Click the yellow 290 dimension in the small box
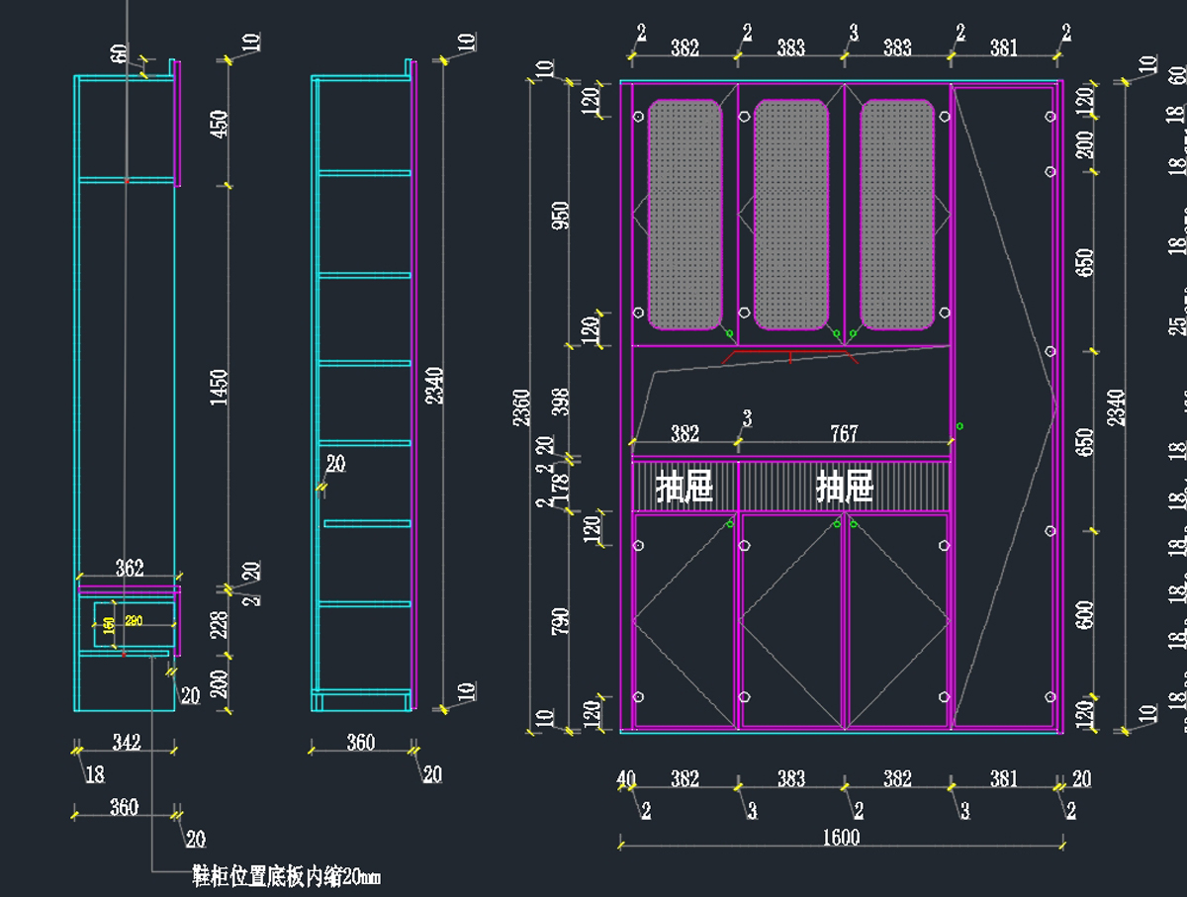Viewport: 1187px width, 897px height. [x=134, y=621]
